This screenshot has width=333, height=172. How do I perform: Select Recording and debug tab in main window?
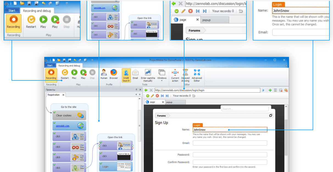click(69, 66)
